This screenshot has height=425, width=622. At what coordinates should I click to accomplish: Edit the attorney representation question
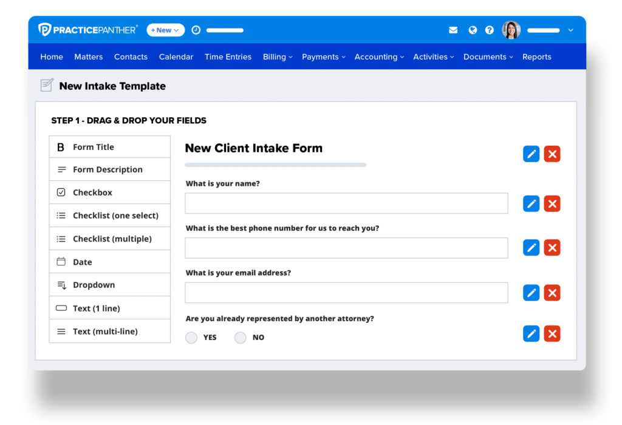(531, 334)
